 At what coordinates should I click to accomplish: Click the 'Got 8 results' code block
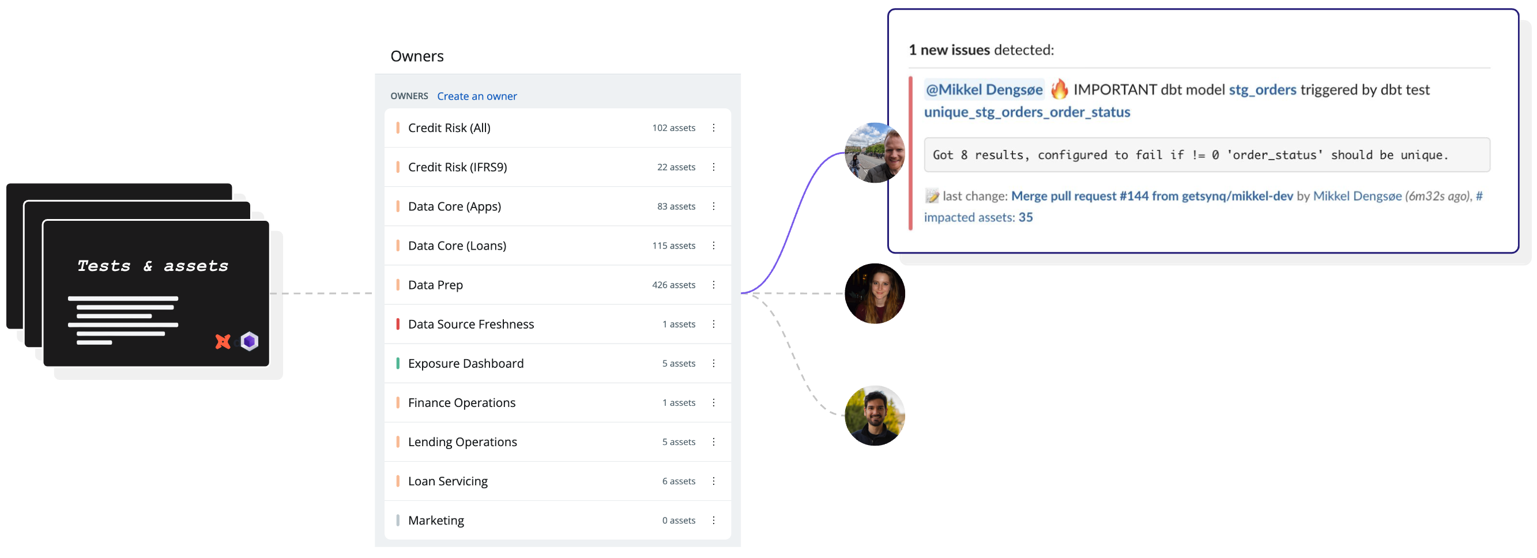point(1207,155)
